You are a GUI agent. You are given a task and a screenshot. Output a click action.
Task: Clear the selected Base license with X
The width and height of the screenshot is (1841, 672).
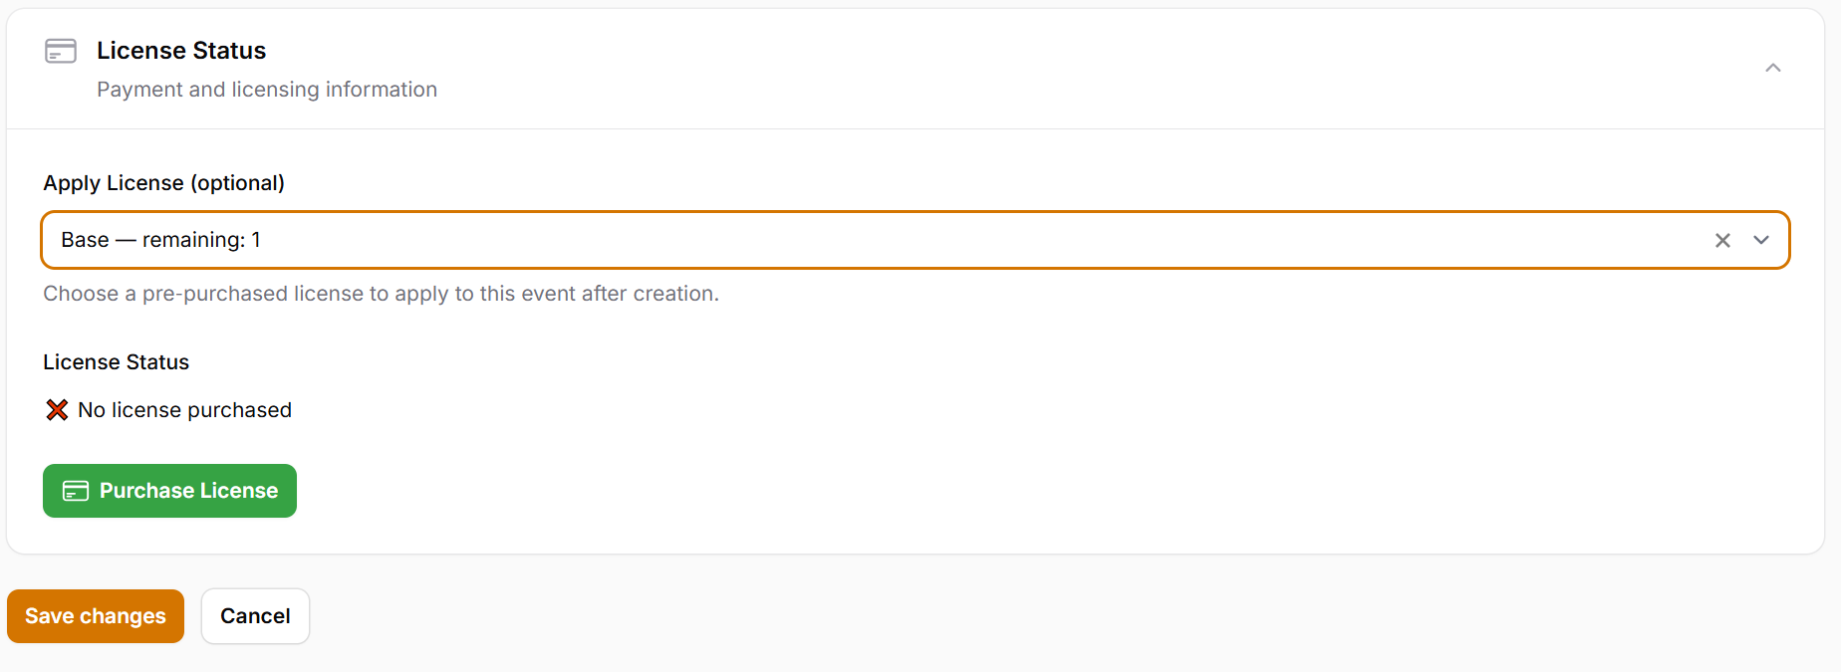[x=1722, y=240]
